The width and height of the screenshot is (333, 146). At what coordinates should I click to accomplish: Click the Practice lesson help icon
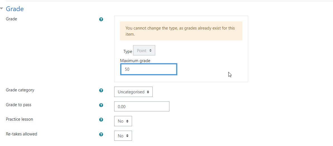(x=101, y=120)
